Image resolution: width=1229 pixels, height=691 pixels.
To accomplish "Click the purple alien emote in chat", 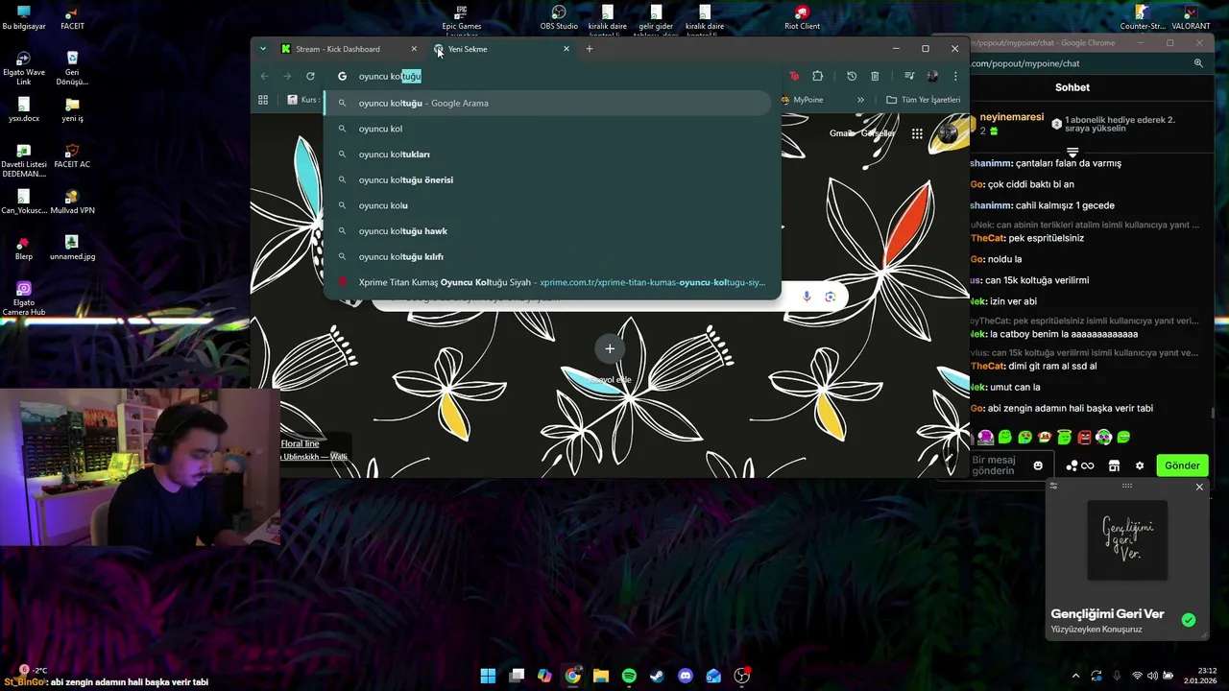I will click(x=986, y=438).
